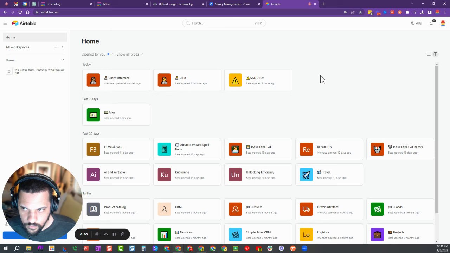Image resolution: width=450 pixels, height=253 pixels.
Task: Expand All workspaces with the chevron
Action: click(63, 47)
